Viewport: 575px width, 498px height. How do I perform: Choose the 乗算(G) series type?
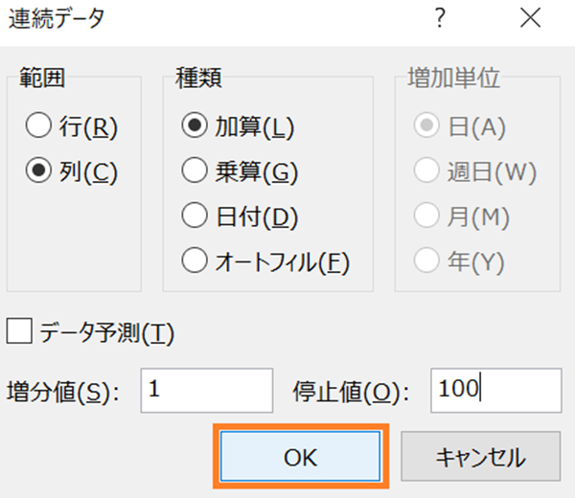point(195,172)
